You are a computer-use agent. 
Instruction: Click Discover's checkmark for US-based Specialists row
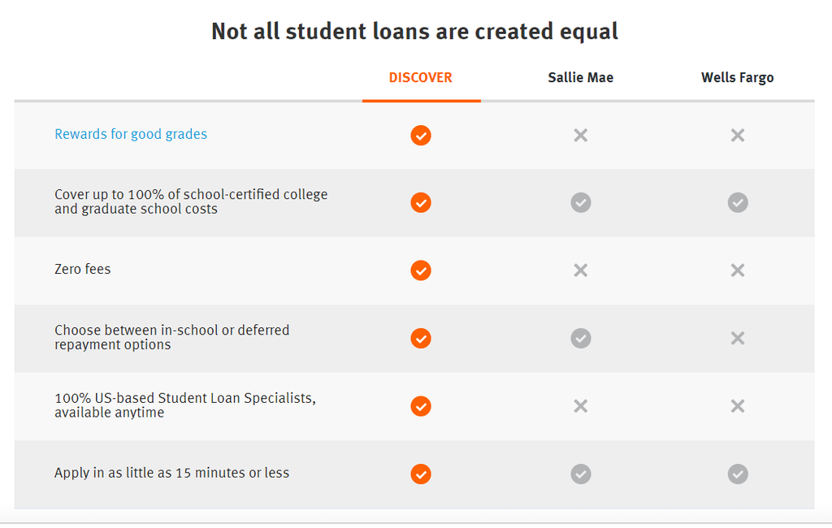(x=421, y=406)
